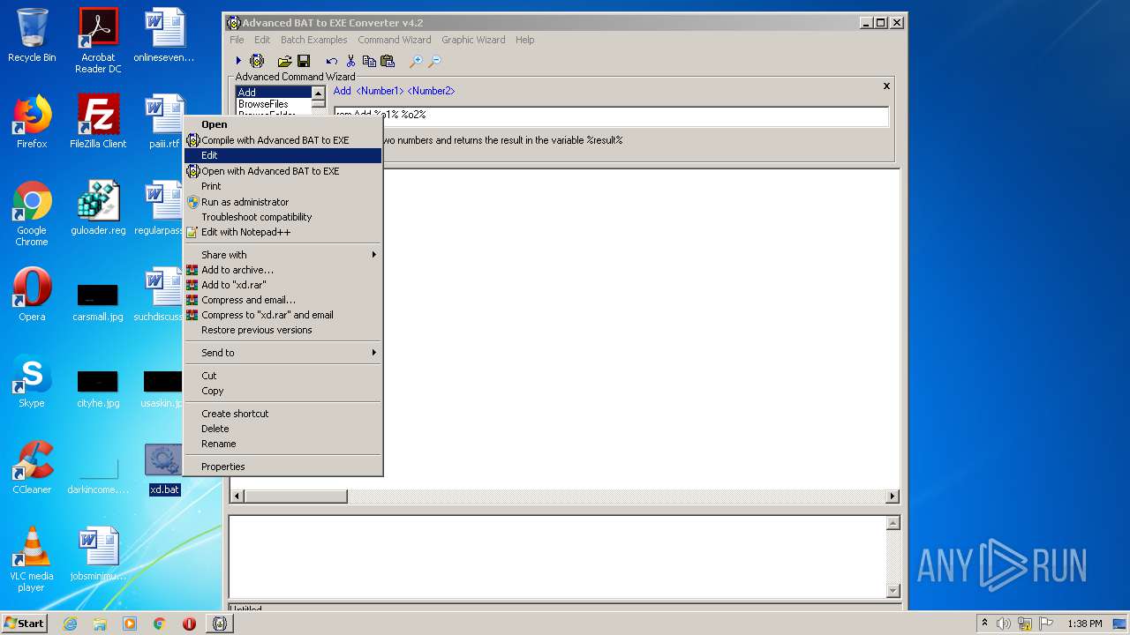Close the Advanced Command Wizard panel

pyautogui.click(x=886, y=86)
